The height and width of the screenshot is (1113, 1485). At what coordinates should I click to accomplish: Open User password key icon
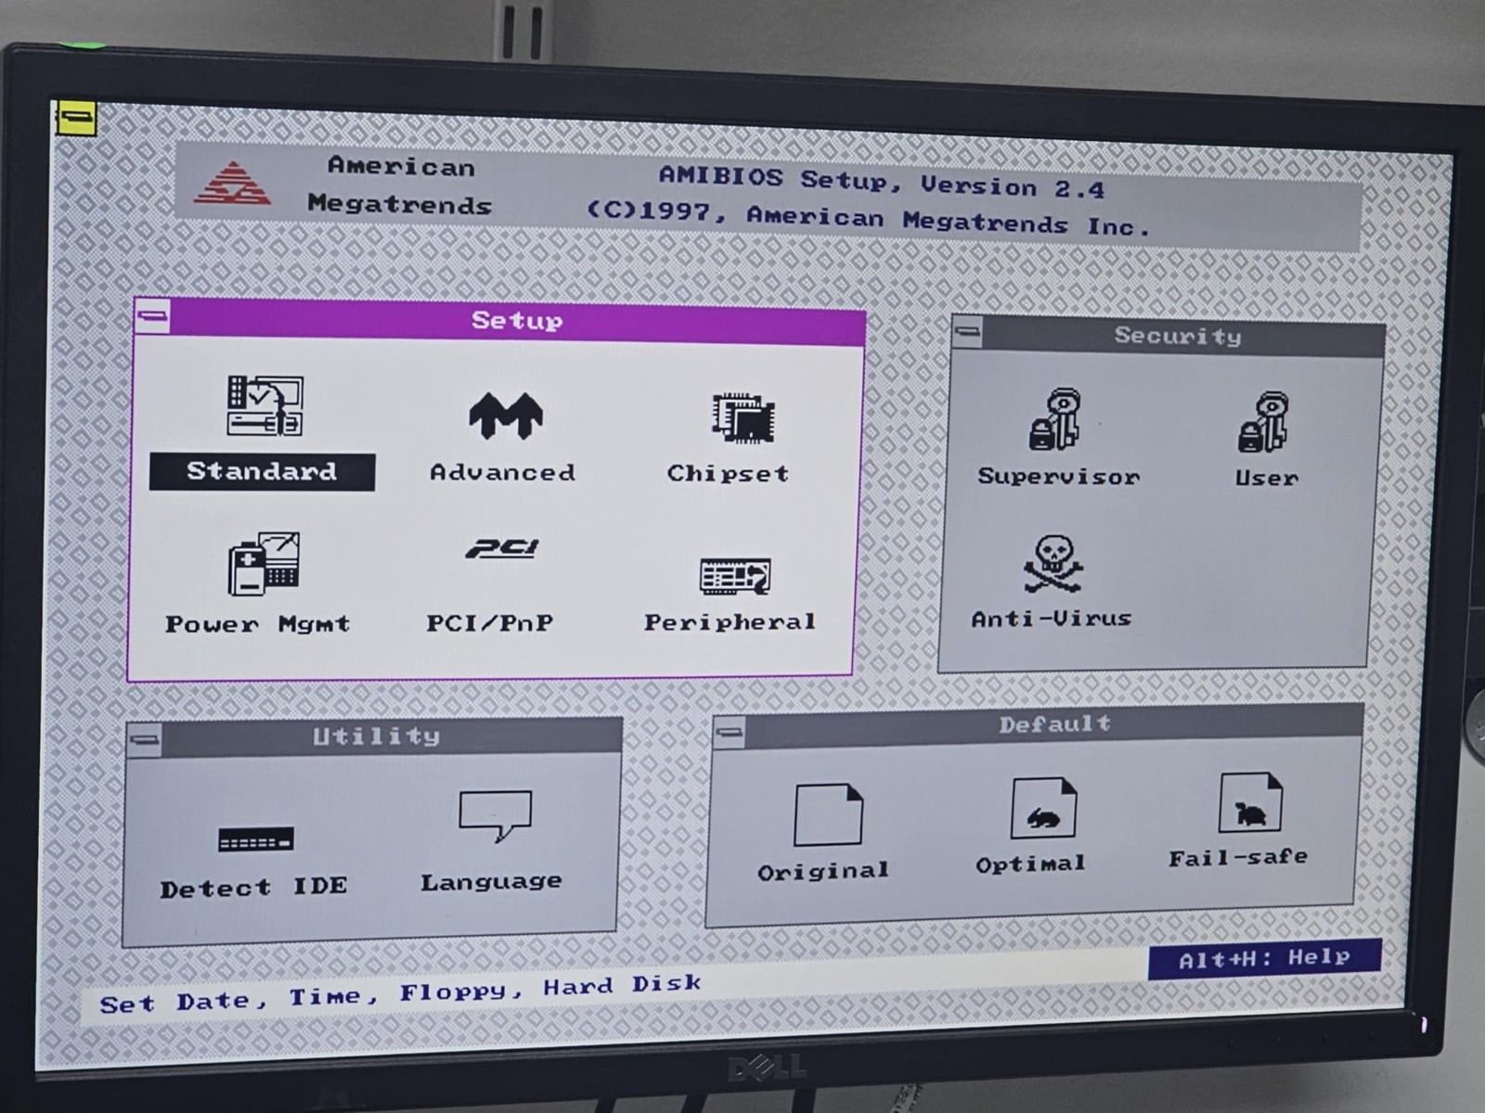coord(1263,422)
